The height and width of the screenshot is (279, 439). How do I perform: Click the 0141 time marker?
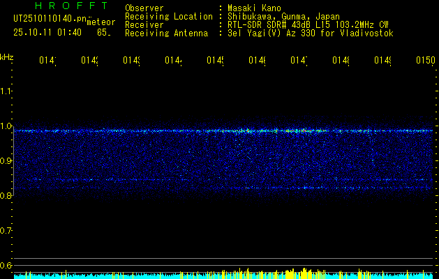47,61
